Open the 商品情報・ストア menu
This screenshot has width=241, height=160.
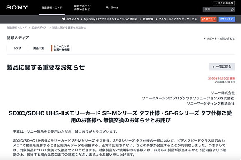(x=52, y=7)
